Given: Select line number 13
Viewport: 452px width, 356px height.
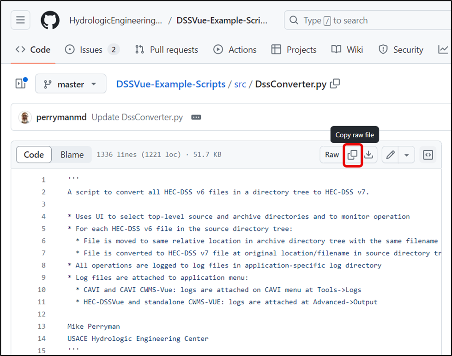Looking at the screenshot, I should click(x=42, y=326).
